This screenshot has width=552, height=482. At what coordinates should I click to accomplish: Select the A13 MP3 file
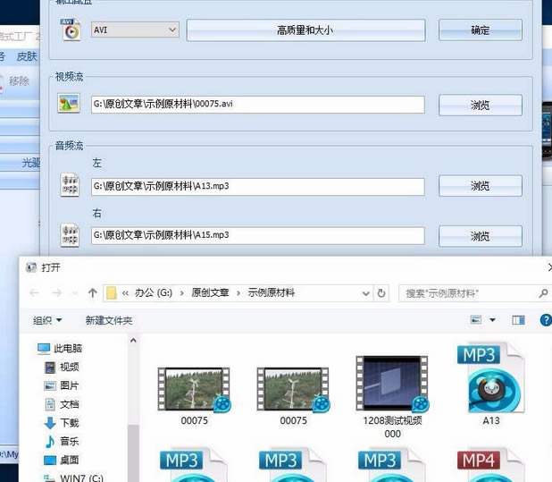491,384
